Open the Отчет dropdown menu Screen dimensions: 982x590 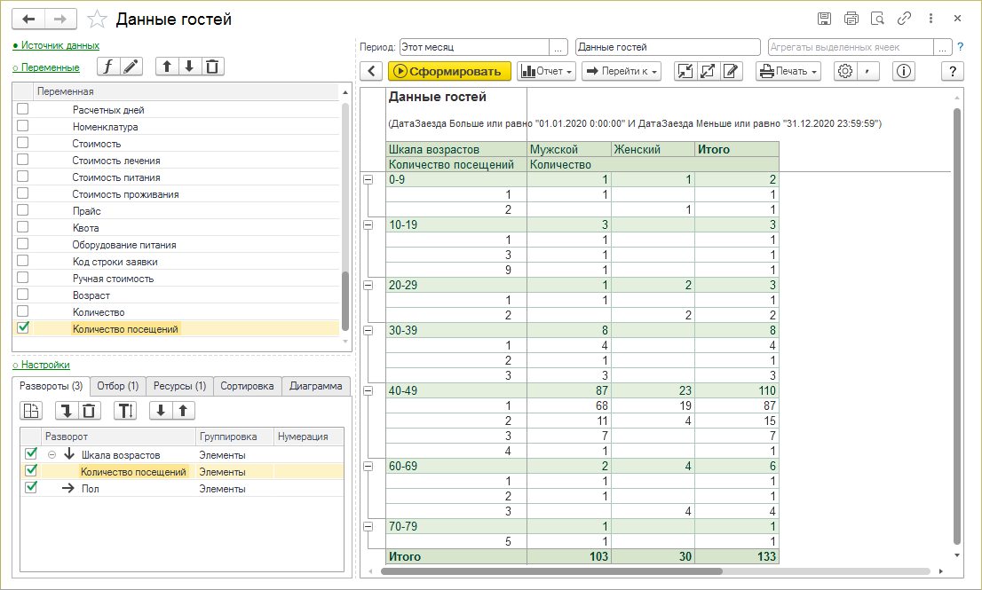pyautogui.click(x=546, y=72)
